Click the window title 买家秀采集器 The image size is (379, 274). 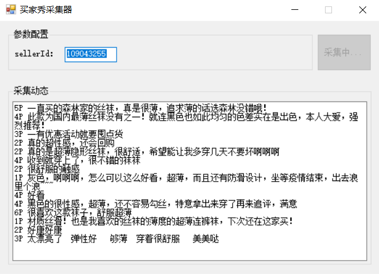click(46, 10)
